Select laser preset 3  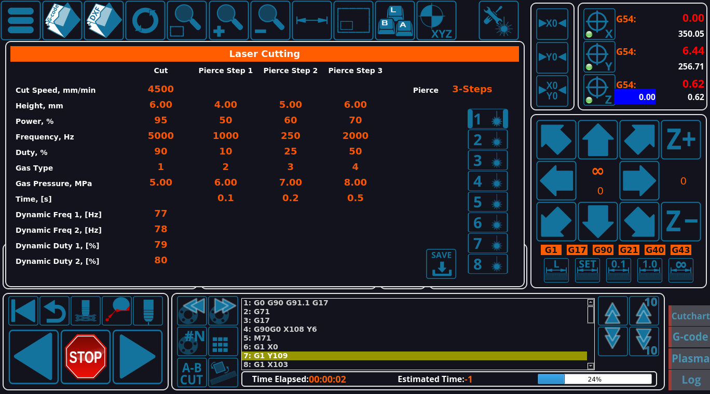[x=488, y=161]
